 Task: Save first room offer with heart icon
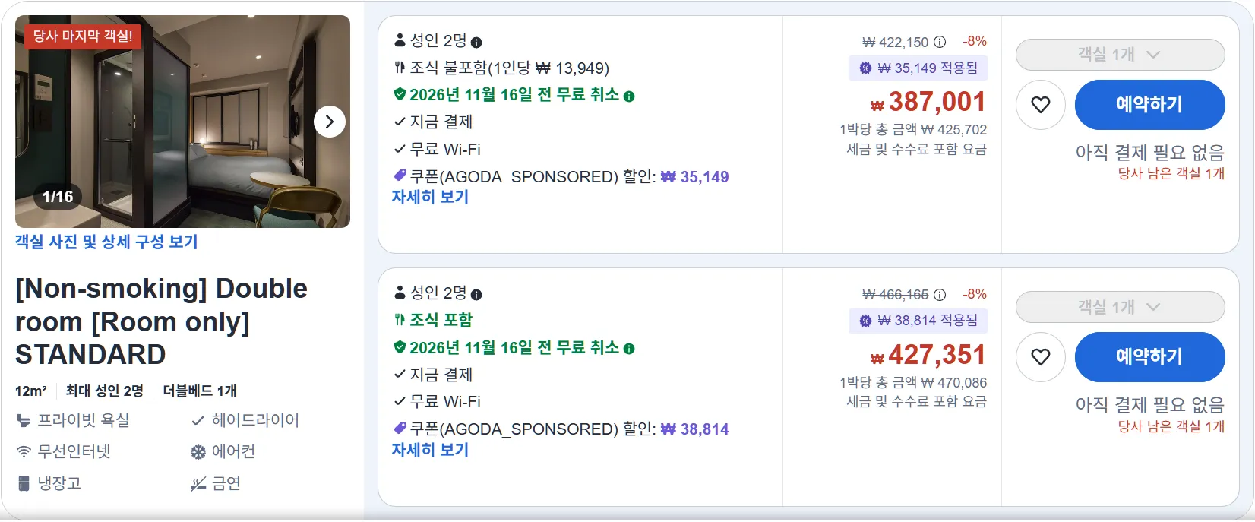[x=1041, y=105]
